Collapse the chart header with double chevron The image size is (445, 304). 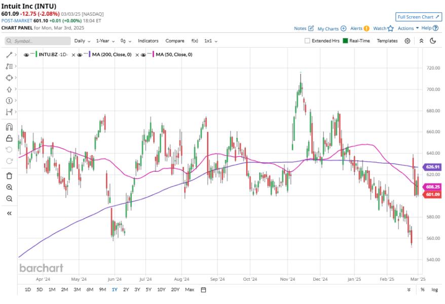pyautogui.click(x=422, y=41)
